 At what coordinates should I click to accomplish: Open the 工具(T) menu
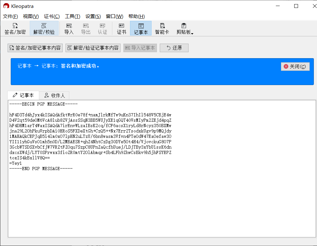click(72, 16)
